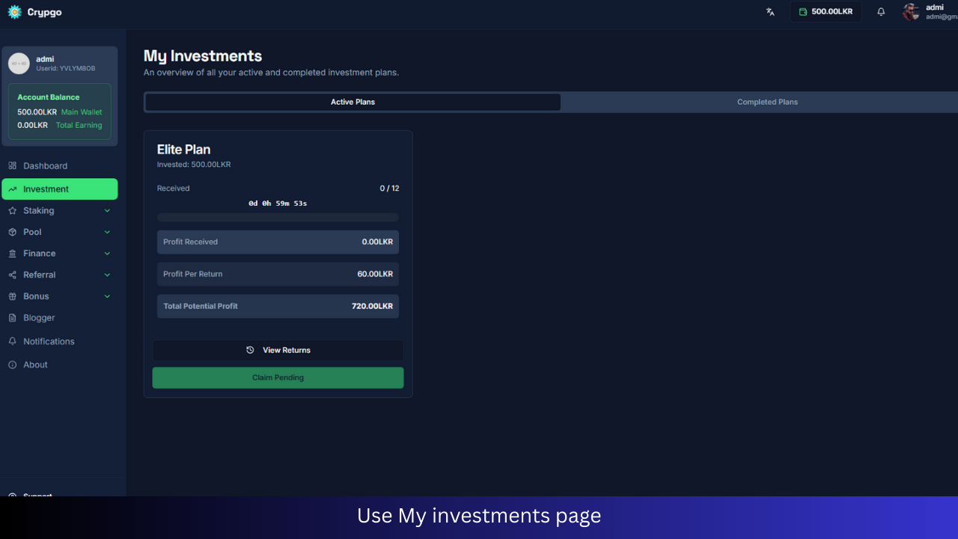The height and width of the screenshot is (539, 958).
Task: Click the Staking star icon
Action: point(11,210)
